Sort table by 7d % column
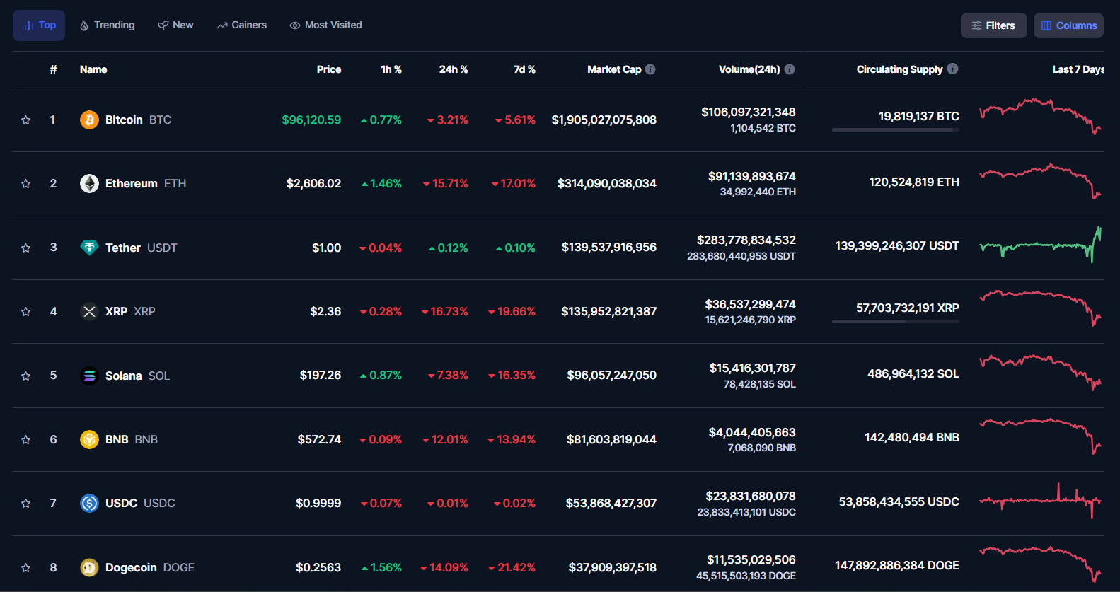 point(524,69)
